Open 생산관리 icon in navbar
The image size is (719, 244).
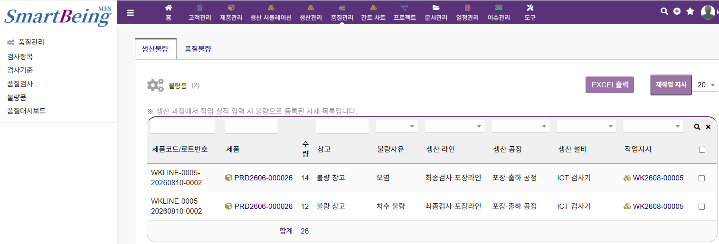pos(311,8)
